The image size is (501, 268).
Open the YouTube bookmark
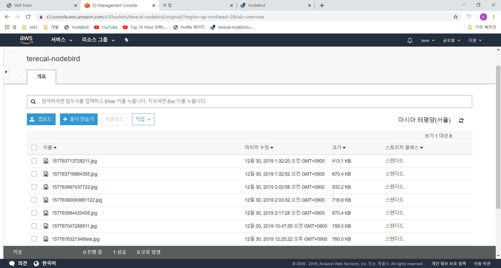106,27
